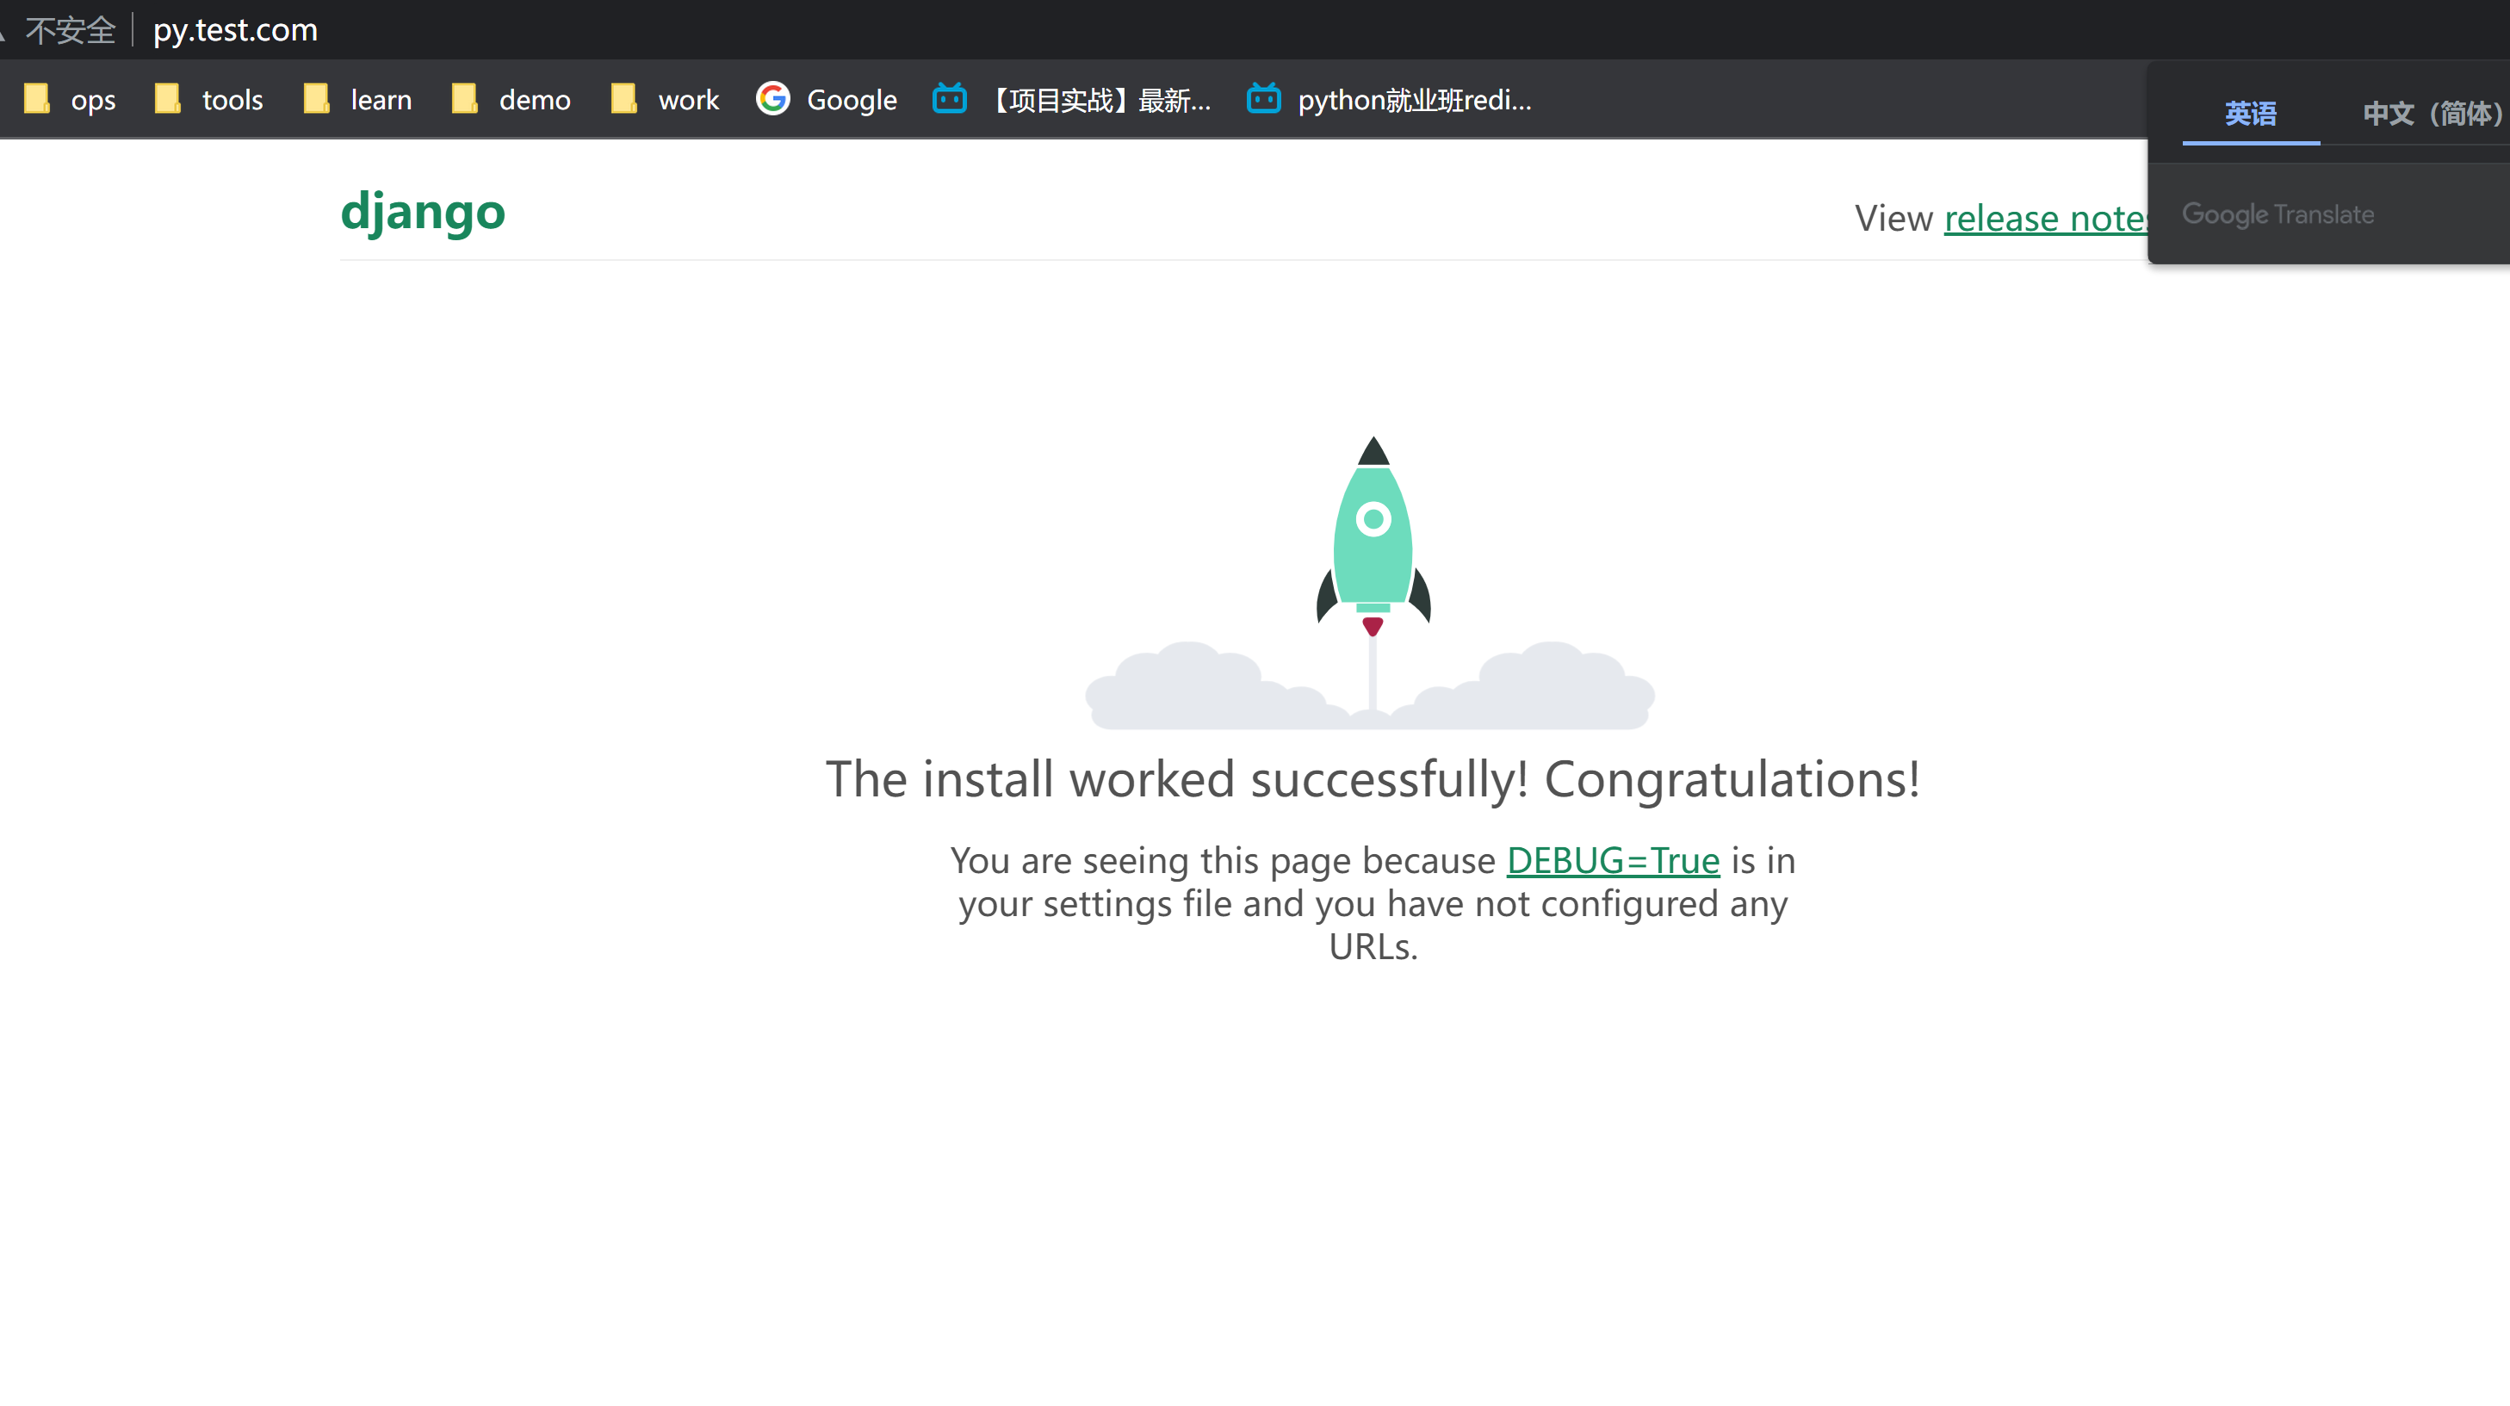This screenshot has width=2510, height=1406.
Task: Open the ops bookmark folder icon
Action: pos(37,98)
